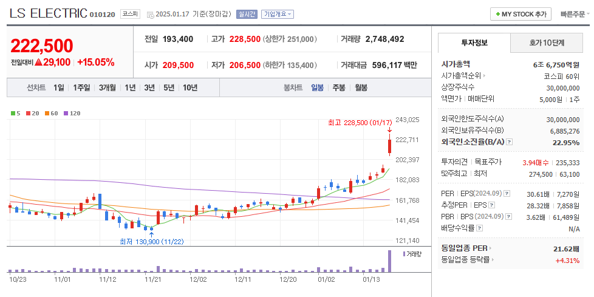This screenshot has width=594, height=297.
Task: Click the current price 222,500
Action: pos(42,46)
